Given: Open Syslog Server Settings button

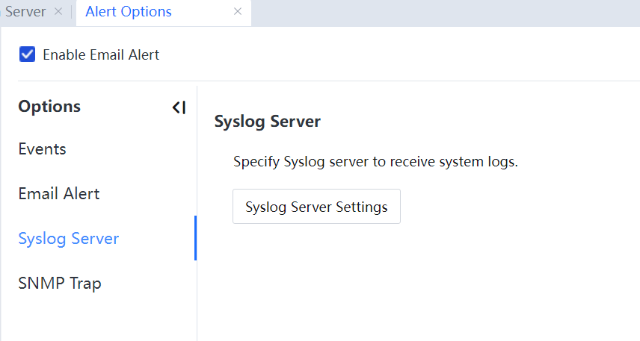Looking at the screenshot, I should (x=316, y=207).
